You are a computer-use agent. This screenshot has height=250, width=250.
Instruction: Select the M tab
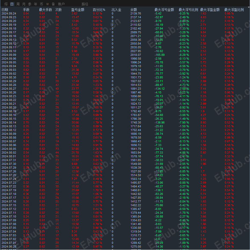tap(47, 4)
